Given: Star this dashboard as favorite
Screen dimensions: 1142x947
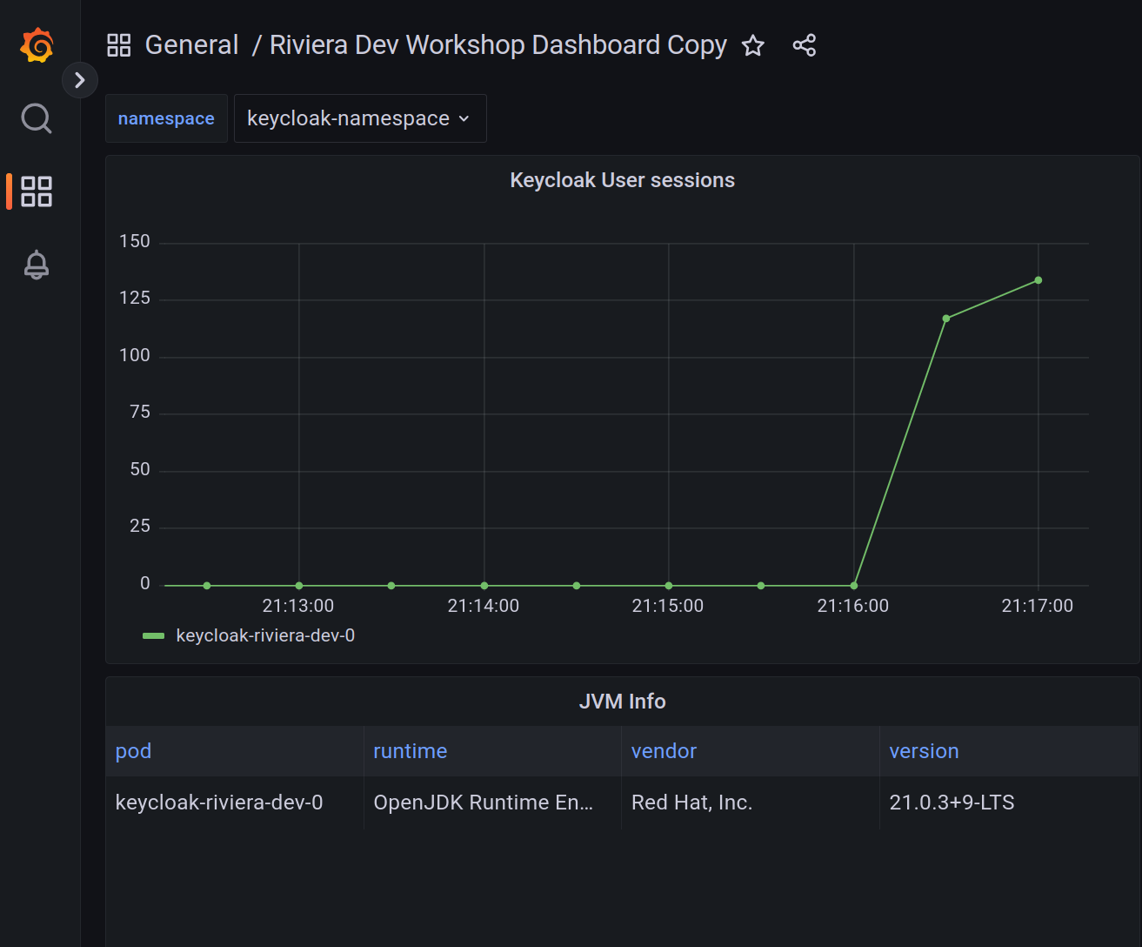Looking at the screenshot, I should [753, 45].
